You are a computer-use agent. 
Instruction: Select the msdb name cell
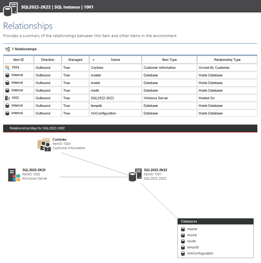tap(115, 90)
